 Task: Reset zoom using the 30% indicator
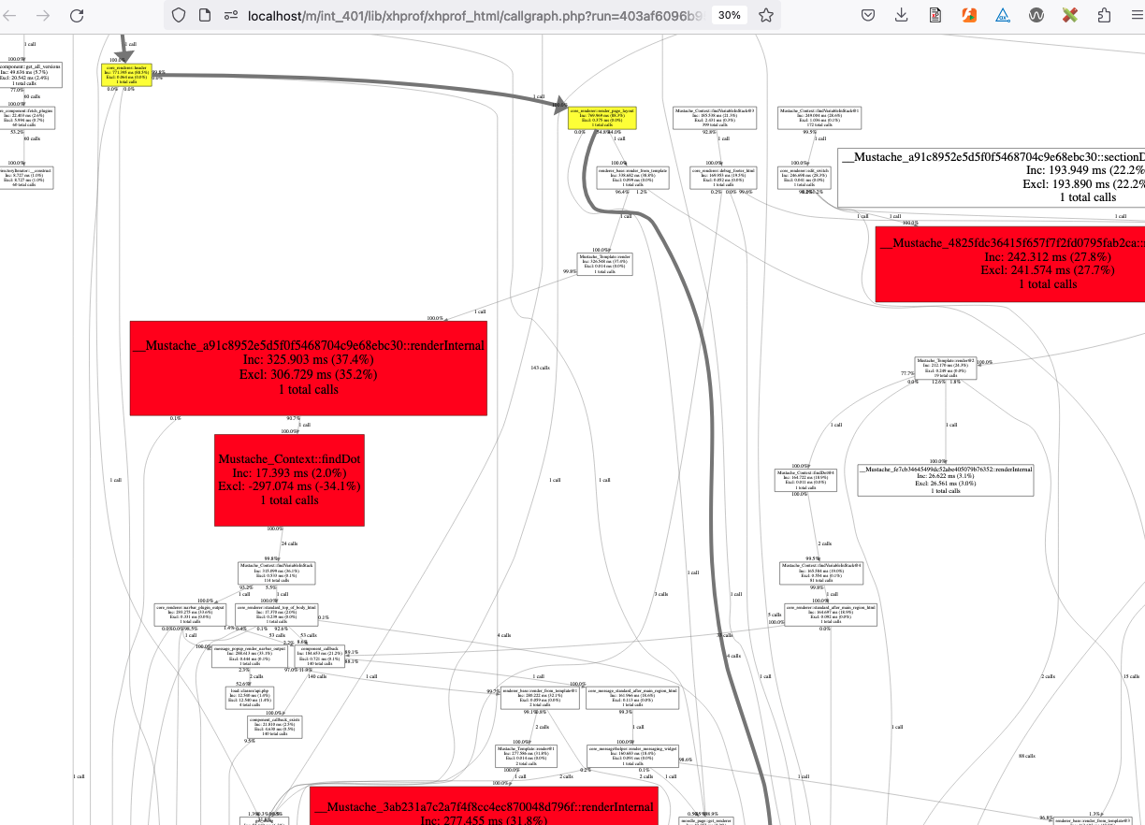pos(730,15)
